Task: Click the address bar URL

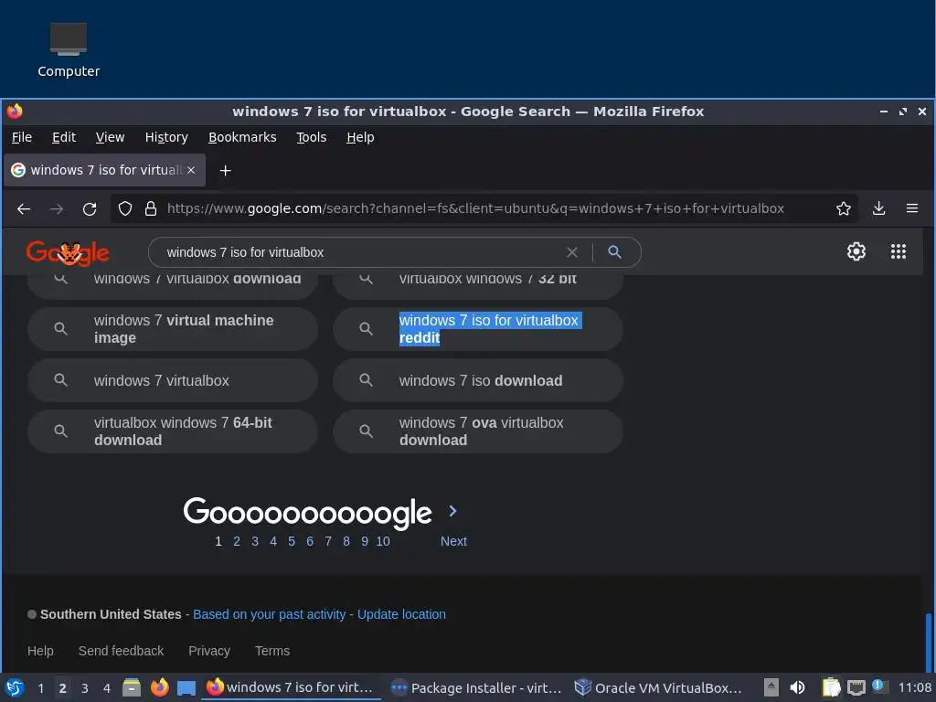Action: click(x=475, y=208)
